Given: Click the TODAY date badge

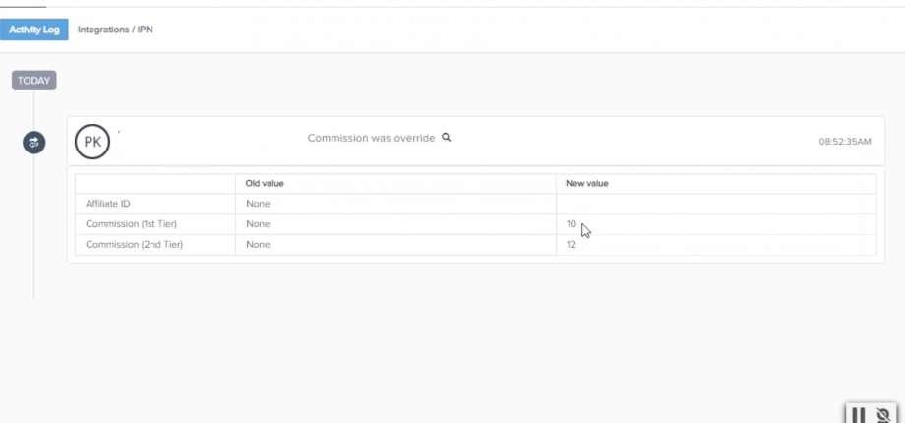Looking at the screenshot, I should pos(34,81).
